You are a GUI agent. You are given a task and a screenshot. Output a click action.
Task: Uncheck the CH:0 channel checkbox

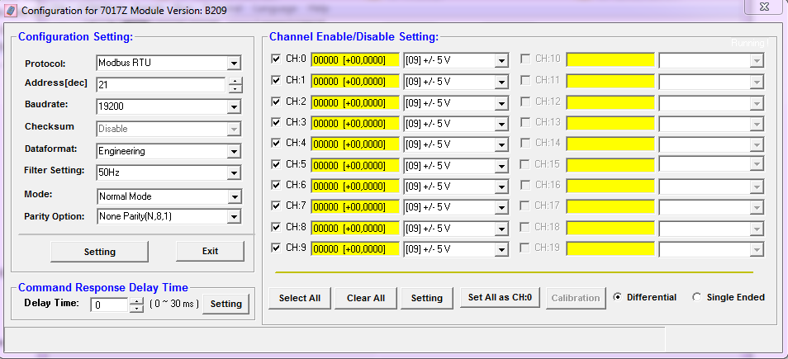pos(277,59)
